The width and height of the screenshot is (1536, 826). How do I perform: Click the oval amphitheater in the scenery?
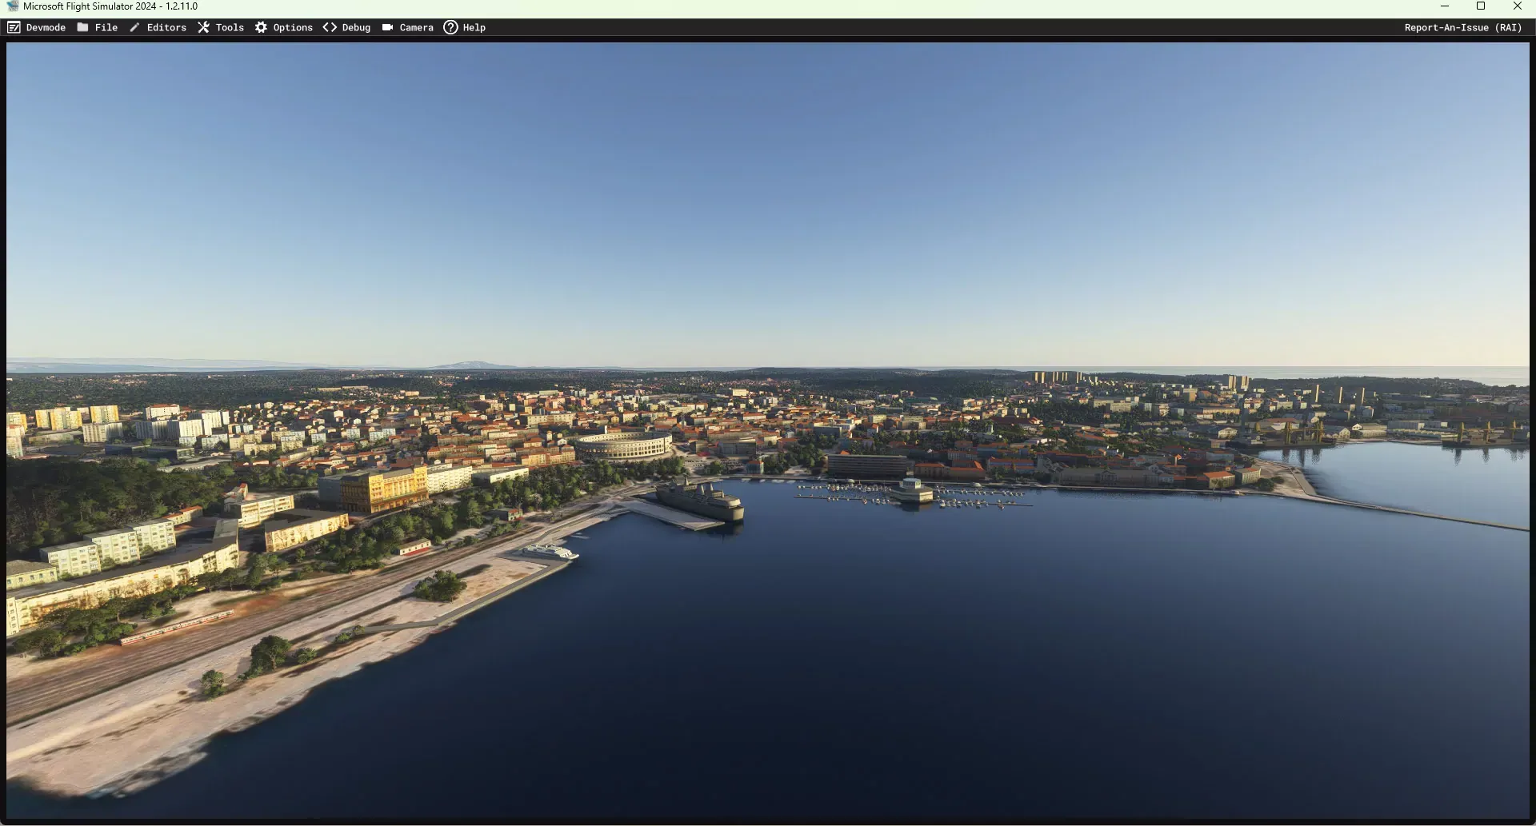click(625, 445)
